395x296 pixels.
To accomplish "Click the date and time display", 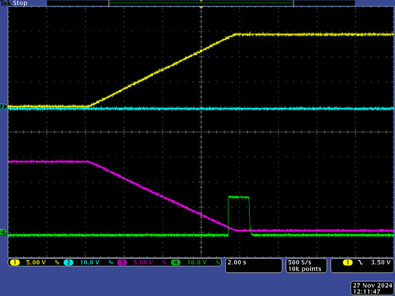I will tap(372, 289).
